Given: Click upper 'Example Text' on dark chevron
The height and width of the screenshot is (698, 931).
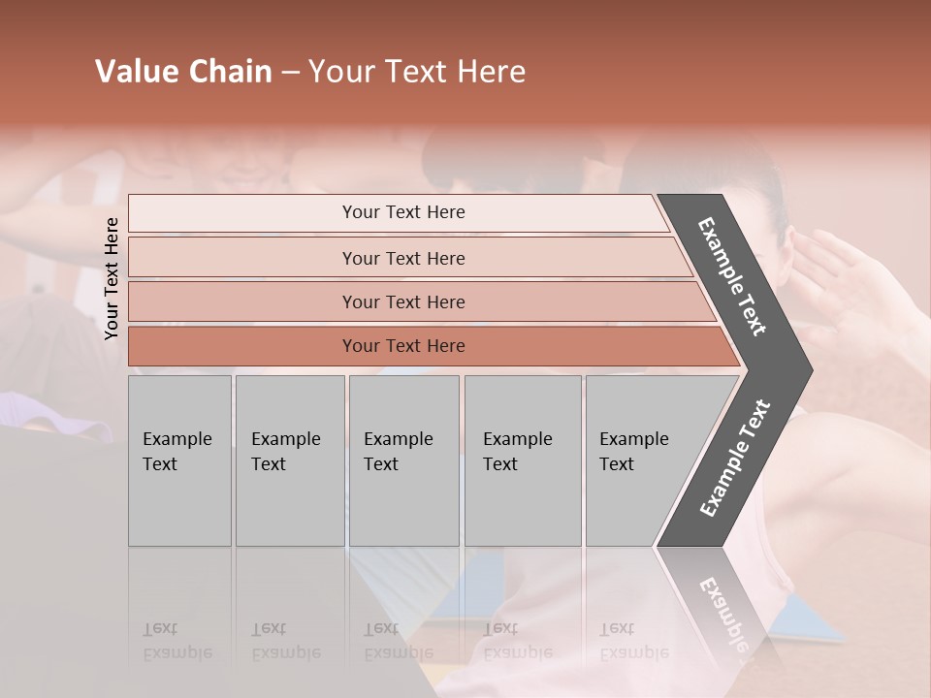Looking at the screenshot, I should point(733,277).
